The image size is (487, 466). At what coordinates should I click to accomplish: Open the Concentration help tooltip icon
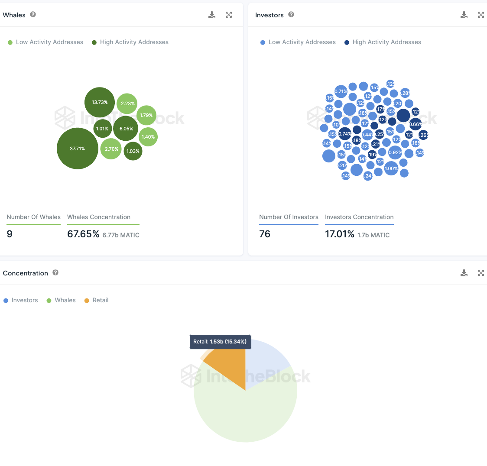point(55,272)
